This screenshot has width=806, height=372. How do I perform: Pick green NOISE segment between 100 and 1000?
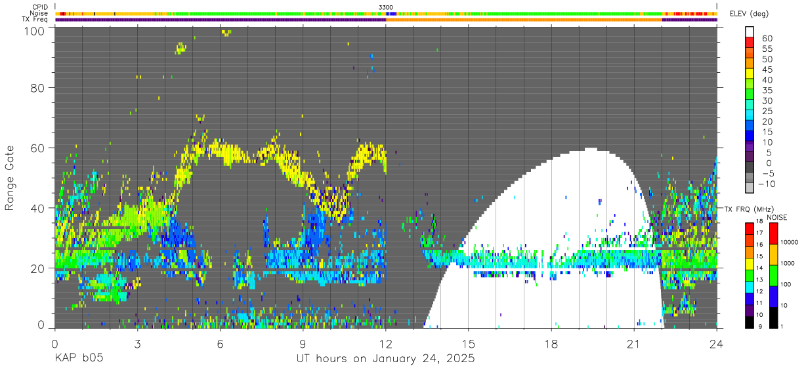click(x=773, y=275)
